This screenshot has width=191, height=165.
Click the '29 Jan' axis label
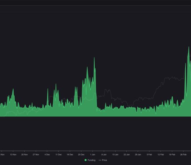[x=138, y=155]
